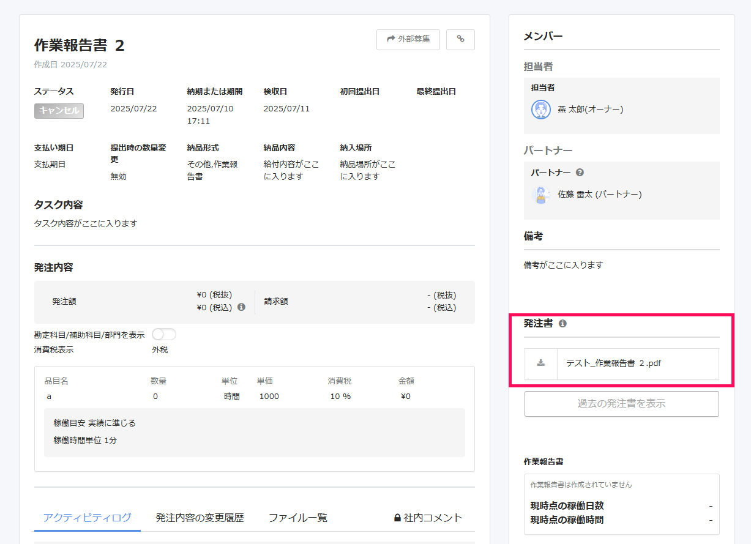Screen dimensions: 751x544
Task: Open the アクティビティログ tab
Action: pos(87,518)
